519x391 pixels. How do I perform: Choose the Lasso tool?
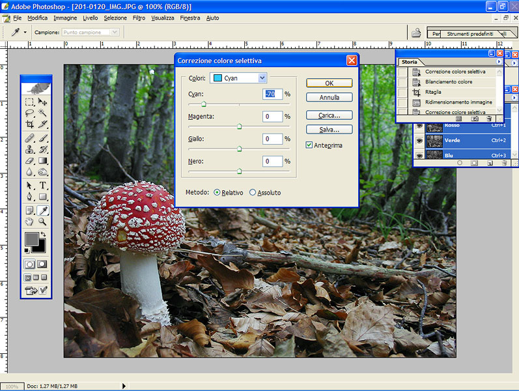pyautogui.click(x=29, y=113)
